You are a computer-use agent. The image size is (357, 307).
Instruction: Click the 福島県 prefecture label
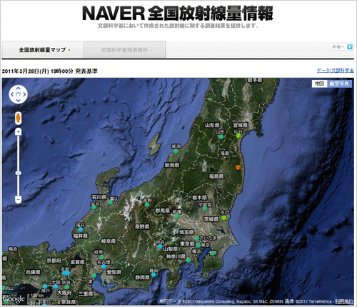coord(216,176)
